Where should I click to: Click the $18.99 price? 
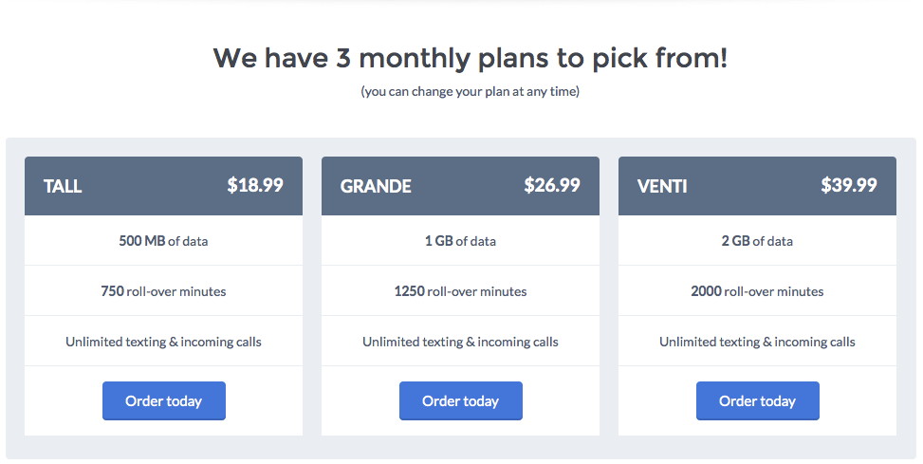click(255, 185)
